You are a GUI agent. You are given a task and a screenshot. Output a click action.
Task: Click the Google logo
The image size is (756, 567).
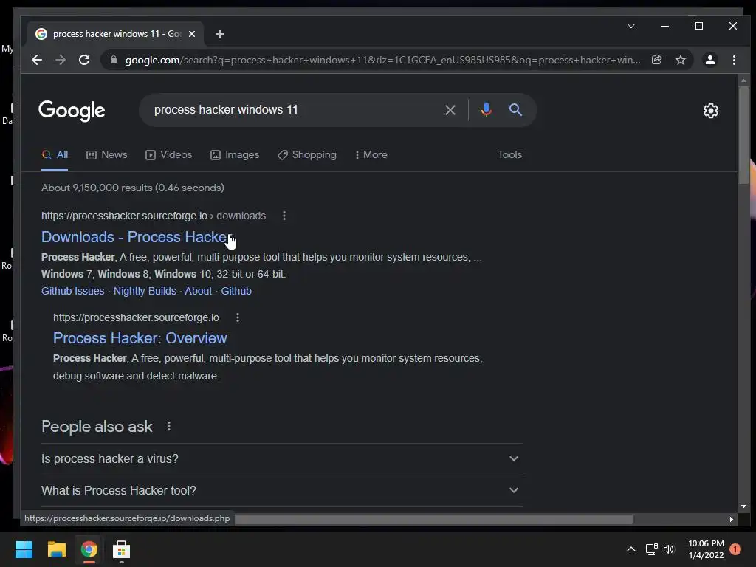pyautogui.click(x=72, y=111)
